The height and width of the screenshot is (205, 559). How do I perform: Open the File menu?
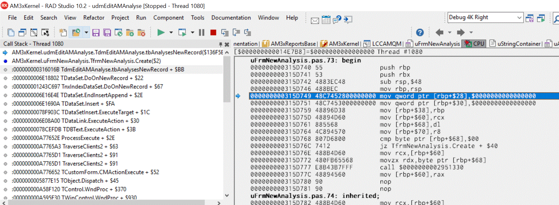[x=12, y=18]
